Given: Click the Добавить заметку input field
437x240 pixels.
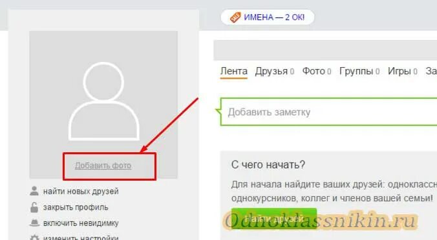Looking at the screenshot, I should click(329, 112).
